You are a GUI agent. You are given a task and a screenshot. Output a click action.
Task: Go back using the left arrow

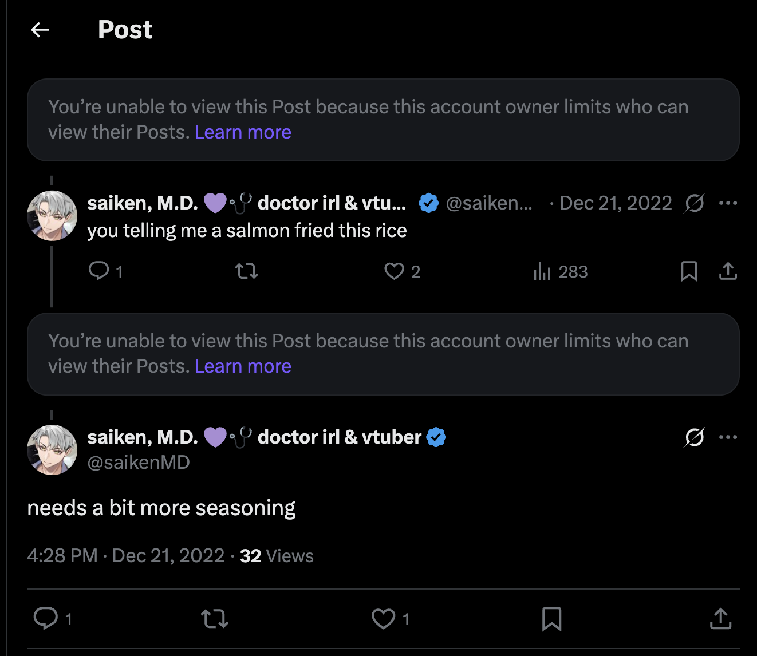click(x=40, y=30)
